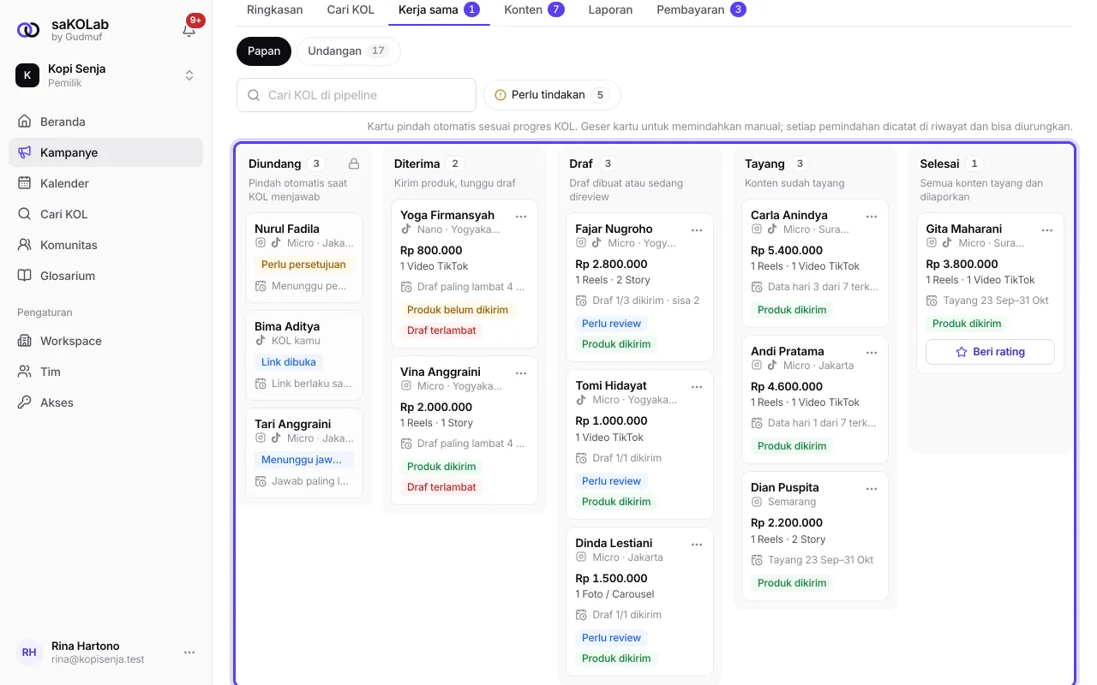Open Tim settings in the sidebar
The width and height of the screenshot is (1097, 685).
point(106,372)
